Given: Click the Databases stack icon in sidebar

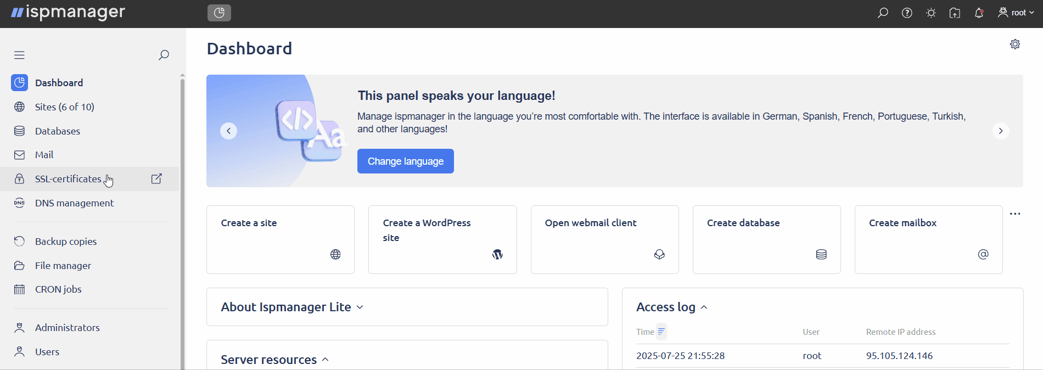Looking at the screenshot, I should pyautogui.click(x=19, y=131).
